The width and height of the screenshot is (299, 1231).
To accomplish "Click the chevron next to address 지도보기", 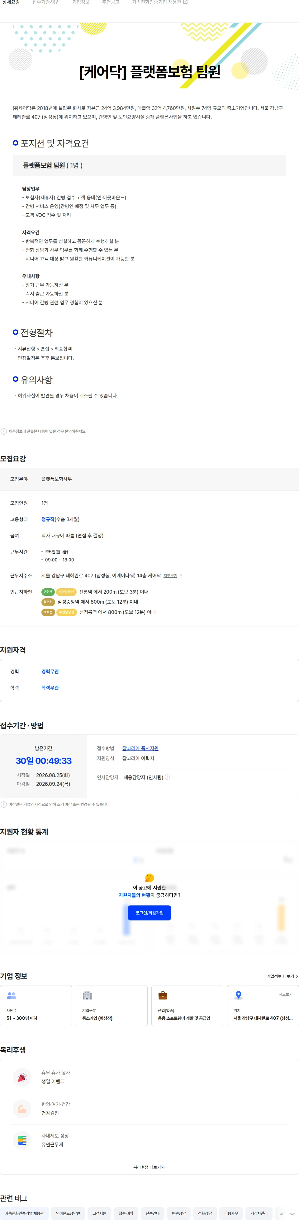I will 181,576.
